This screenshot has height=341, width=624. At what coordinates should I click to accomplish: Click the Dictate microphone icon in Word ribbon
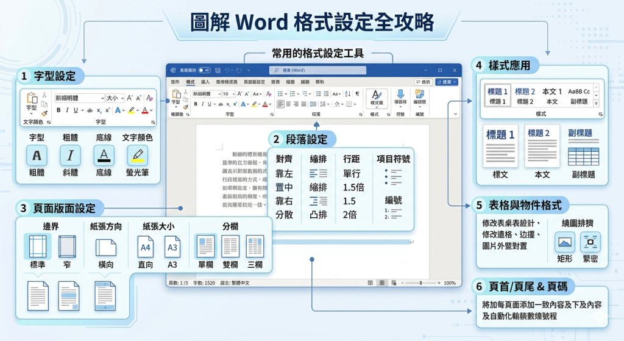(x=401, y=95)
